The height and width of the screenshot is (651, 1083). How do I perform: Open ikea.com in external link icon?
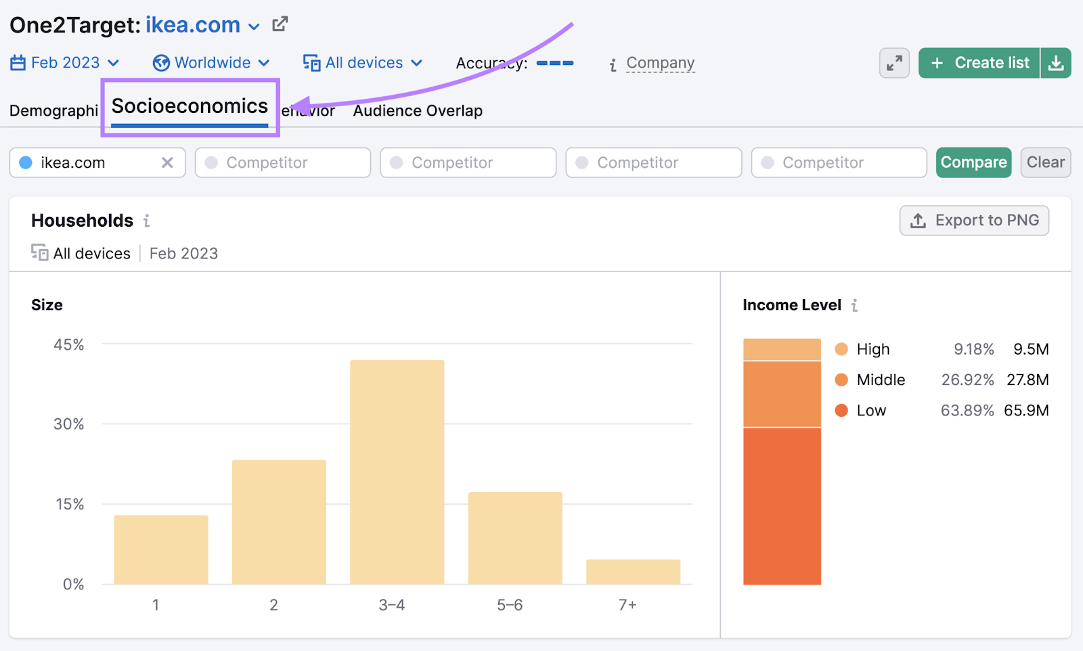coord(280,25)
